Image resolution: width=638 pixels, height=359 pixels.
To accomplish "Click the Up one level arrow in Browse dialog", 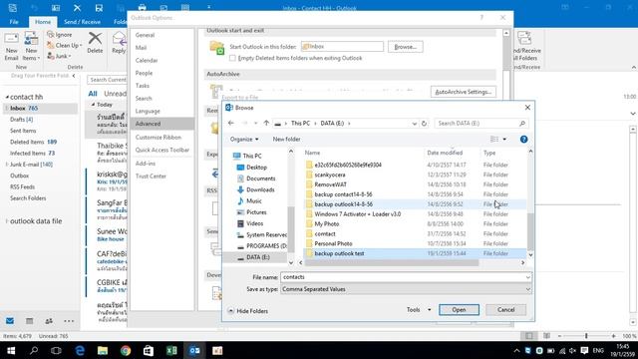I will (266, 123).
